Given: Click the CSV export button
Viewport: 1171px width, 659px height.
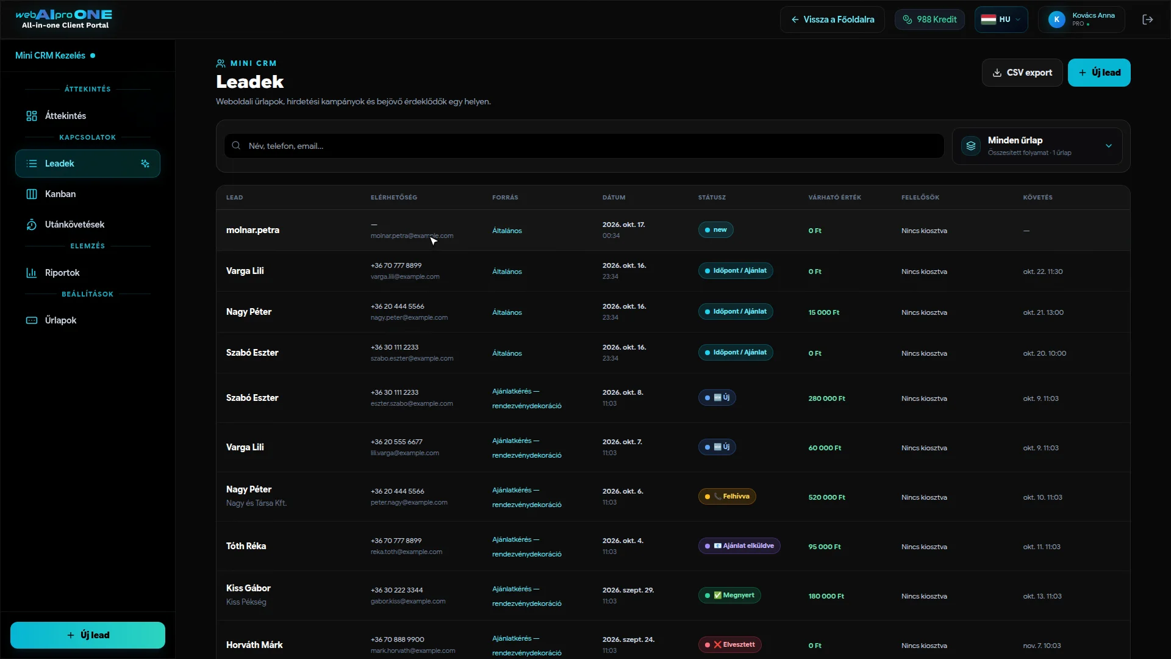Looking at the screenshot, I should 1022,73.
